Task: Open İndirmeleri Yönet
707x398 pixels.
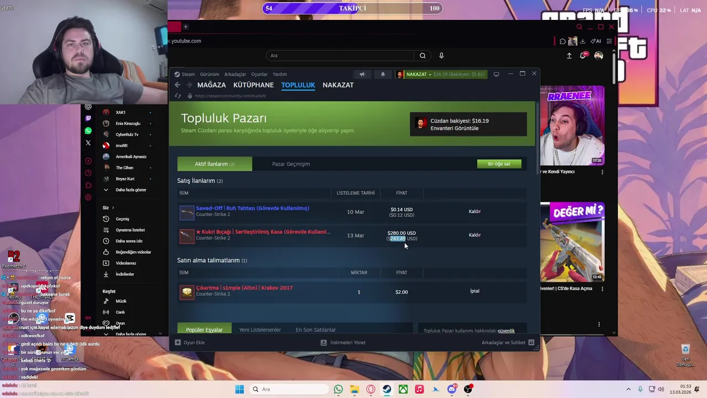Action: pos(343,343)
